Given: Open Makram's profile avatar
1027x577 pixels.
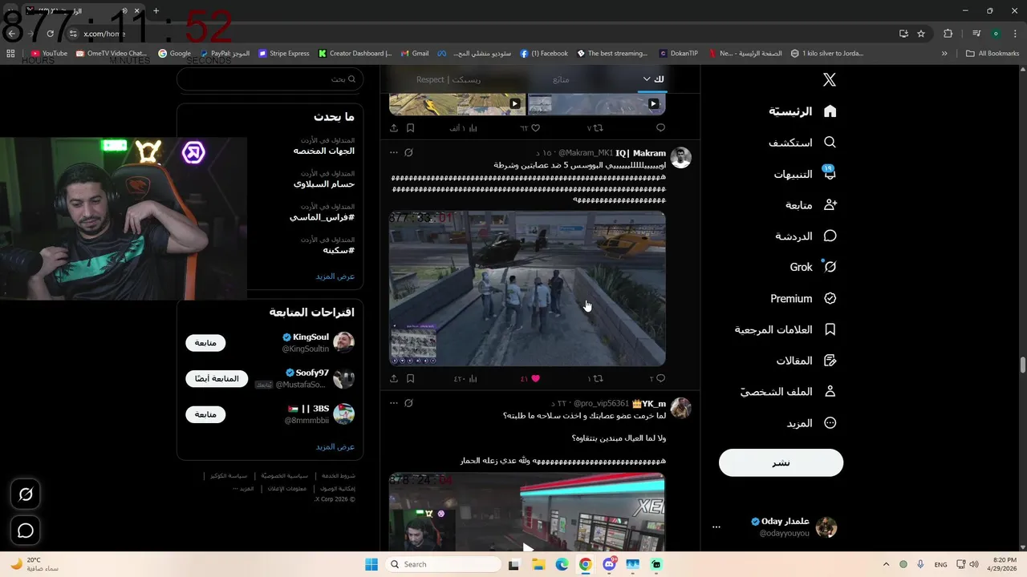Looking at the screenshot, I should [x=680, y=157].
